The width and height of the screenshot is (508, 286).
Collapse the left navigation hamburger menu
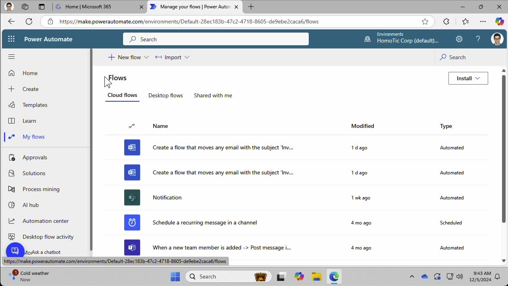[x=12, y=57]
